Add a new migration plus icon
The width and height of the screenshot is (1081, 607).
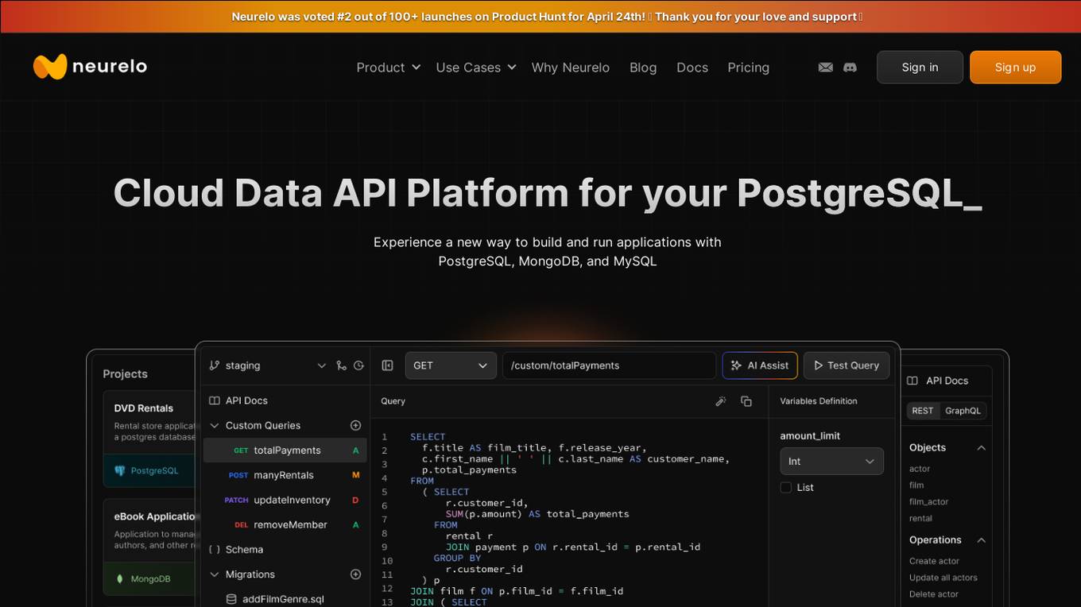point(355,574)
